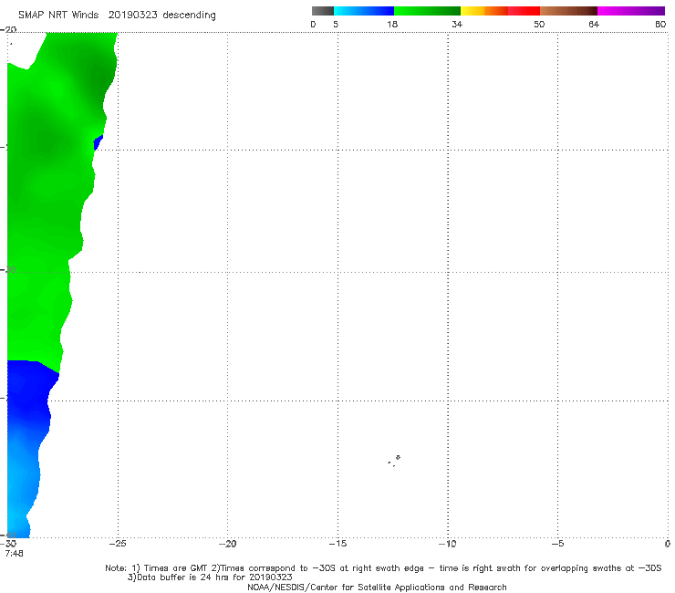Click the brown segment of the color bar
Image resolution: width=675 pixels, height=593 pixels.
click(568, 11)
